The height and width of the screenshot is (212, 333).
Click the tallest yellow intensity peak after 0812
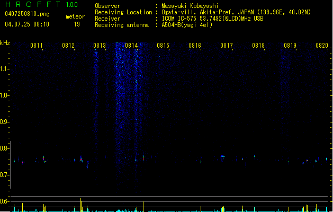click(x=80, y=205)
